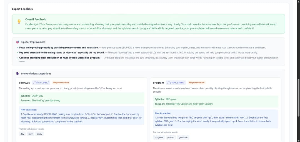Click the 'Expert Feedback' heading
Screen dimensions: 300x142
(x=22, y=9)
